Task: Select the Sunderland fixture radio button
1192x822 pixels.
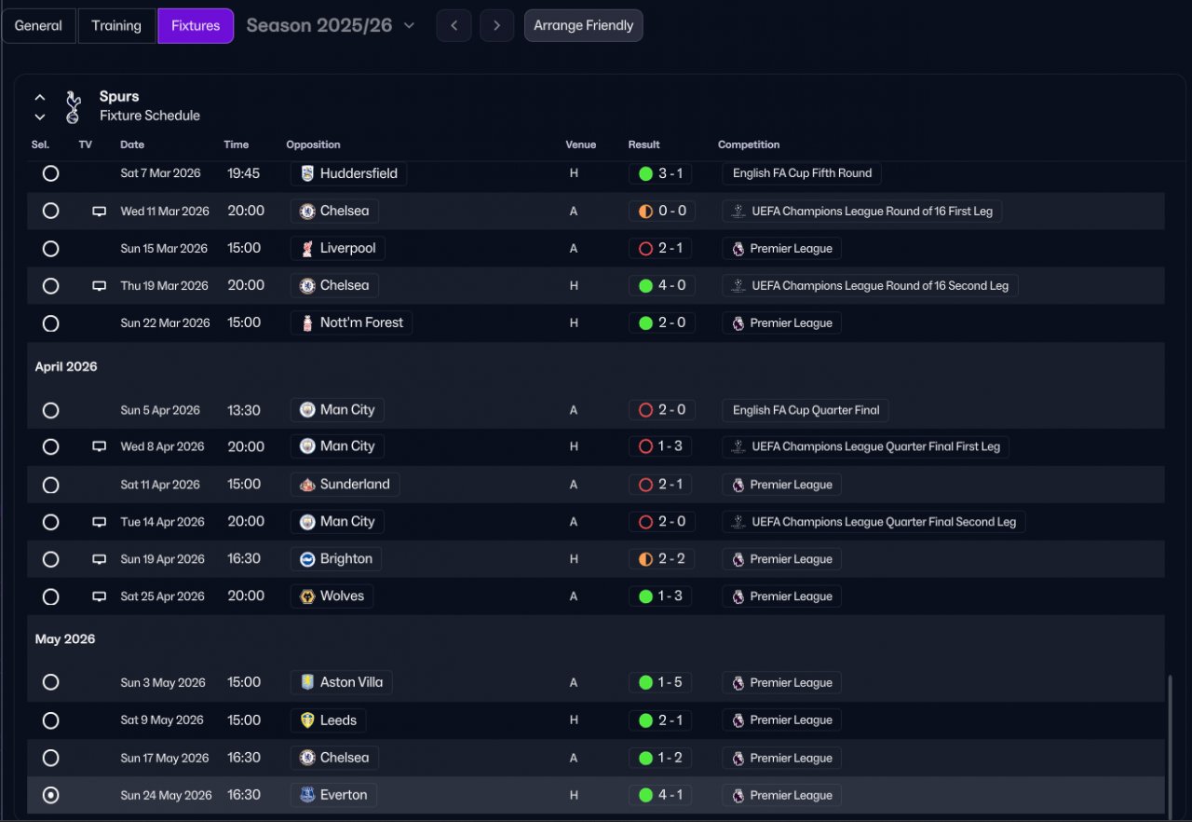Action: click(51, 485)
